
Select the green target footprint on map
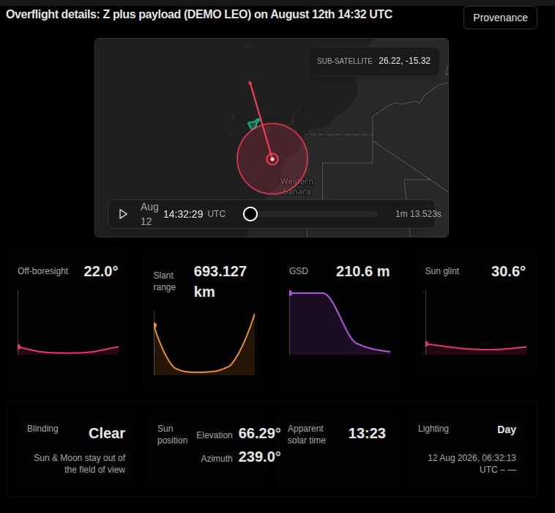(253, 124)
